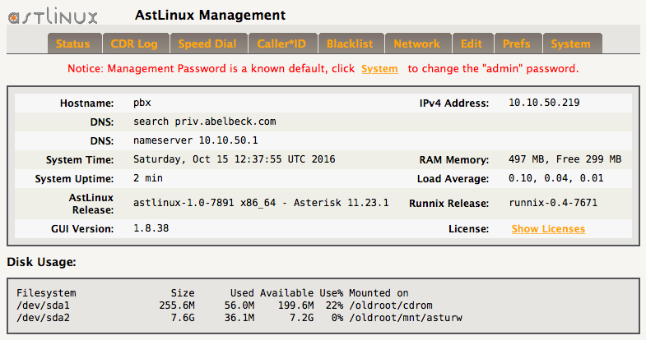Click the Disk Usage heading
The image size is (646, 340).
click(42, 262)
